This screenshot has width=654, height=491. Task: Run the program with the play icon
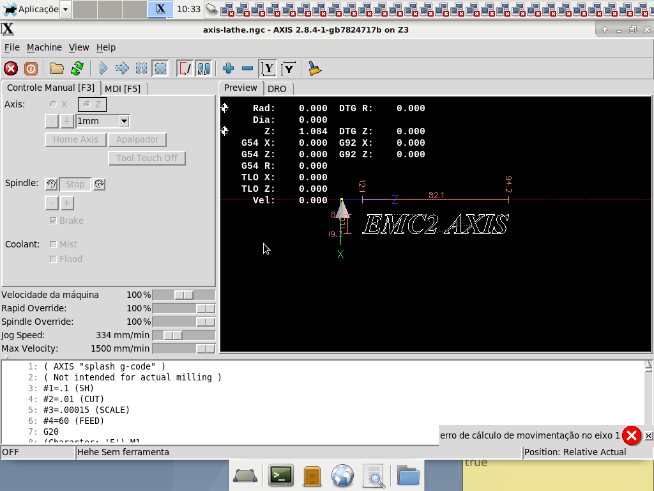103,68
